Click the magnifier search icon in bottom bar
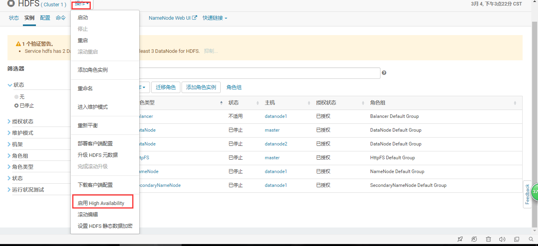The image size is (538, 246). coord(531,239)
